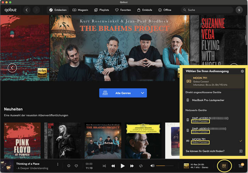248x173 pixels.
Task: Open the user profile avatar S
Action: pos(239,10)
